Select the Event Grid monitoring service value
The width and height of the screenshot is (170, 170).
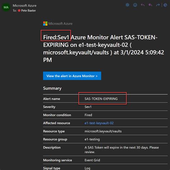92,160
